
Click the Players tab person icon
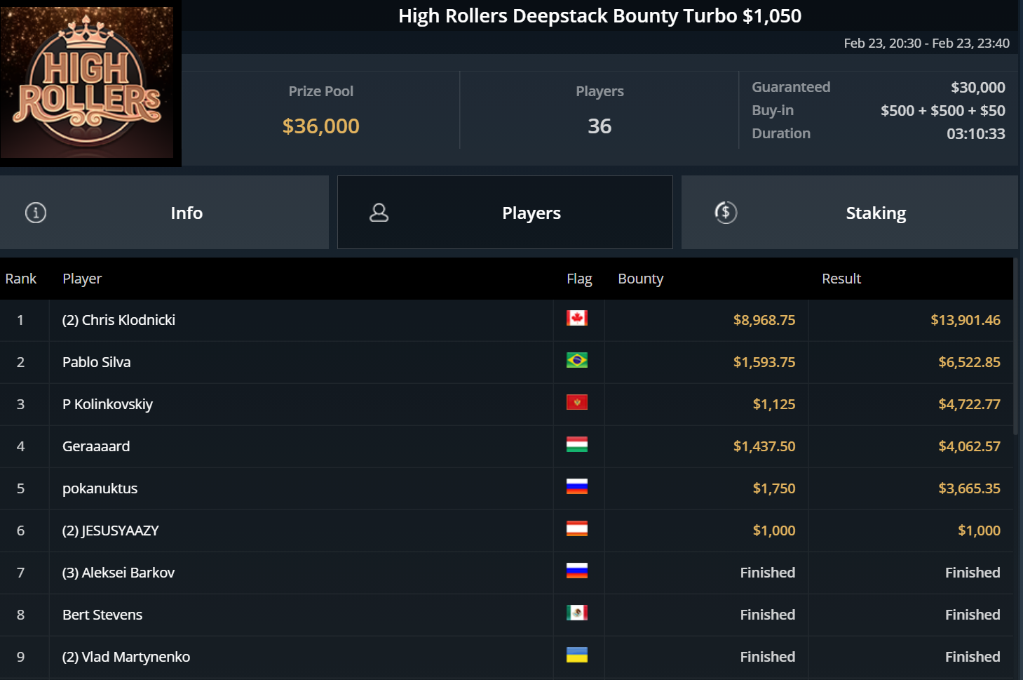(x=379, y=213)
